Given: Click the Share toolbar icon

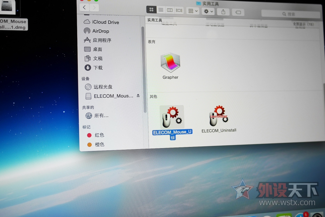Looking at the screenshot, I should [223, 11].
